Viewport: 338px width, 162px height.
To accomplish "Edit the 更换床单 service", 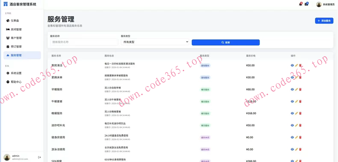I will click(296, 77).
